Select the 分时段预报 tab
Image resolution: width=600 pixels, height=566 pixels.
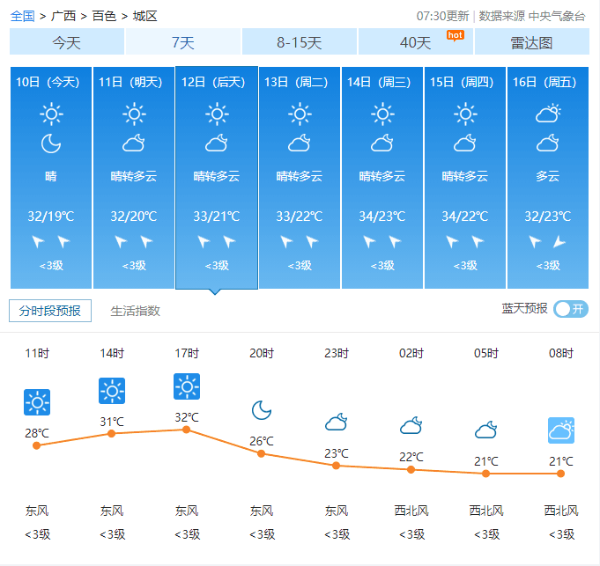pos(50,311)
